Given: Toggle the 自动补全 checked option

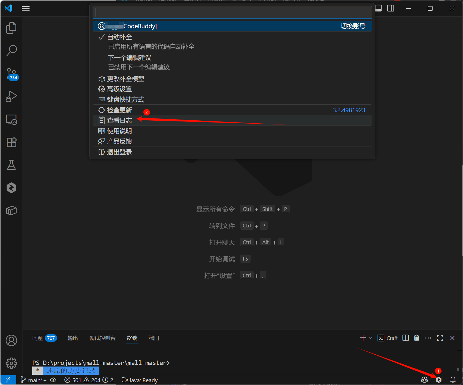Looking at the screenshot, I should [x=119, y=37].
